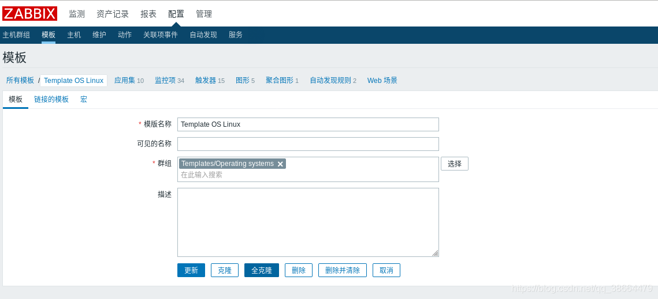Click 删除并清除 button

click(x=343, y=270)
